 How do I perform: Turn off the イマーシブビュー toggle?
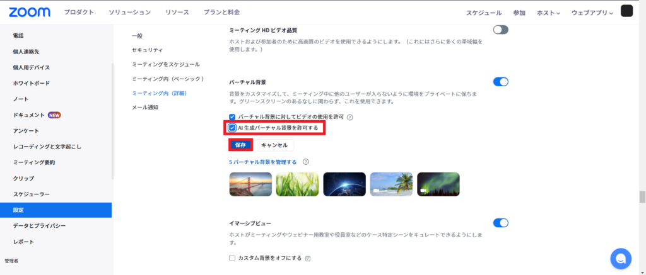pos(500,223)
